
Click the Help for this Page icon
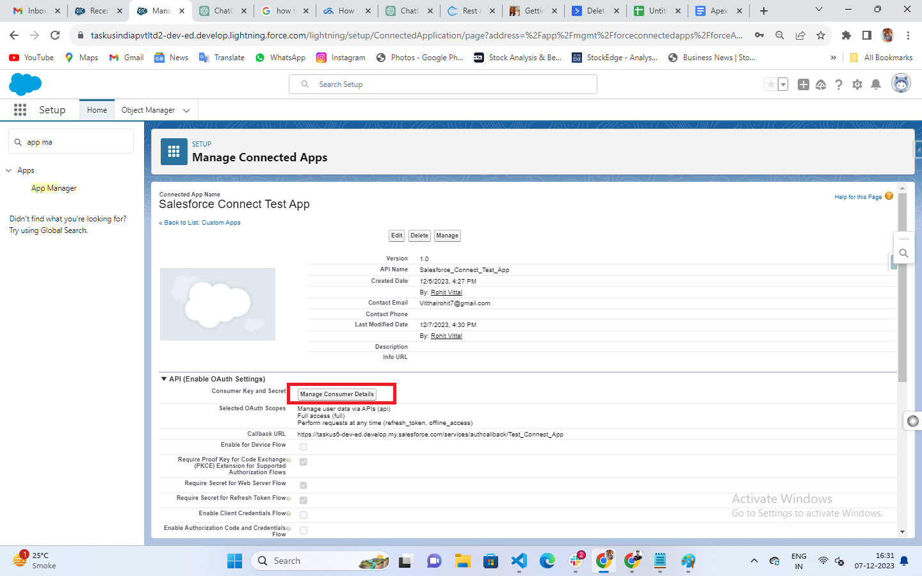click(889, 196)
